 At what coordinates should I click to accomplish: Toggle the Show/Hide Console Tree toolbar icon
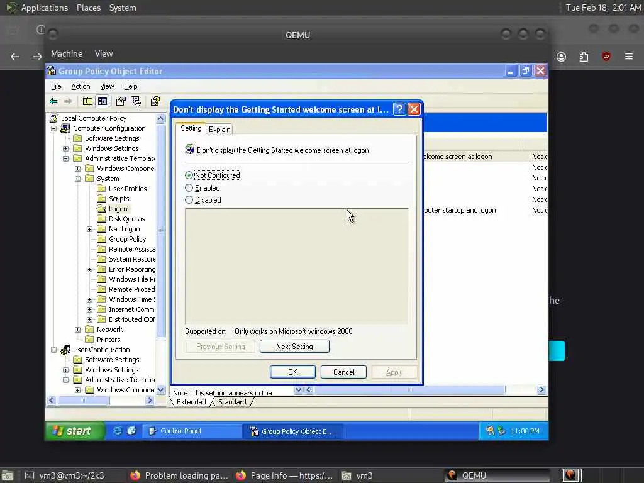coord(103,101)
